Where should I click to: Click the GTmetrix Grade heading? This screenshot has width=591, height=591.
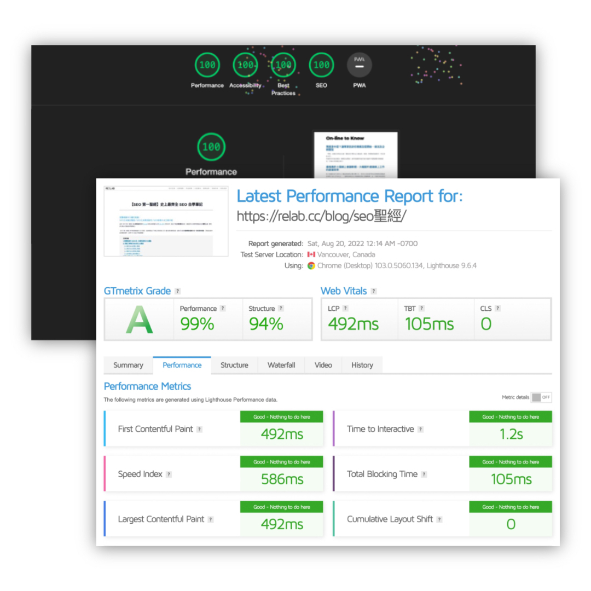137,291
